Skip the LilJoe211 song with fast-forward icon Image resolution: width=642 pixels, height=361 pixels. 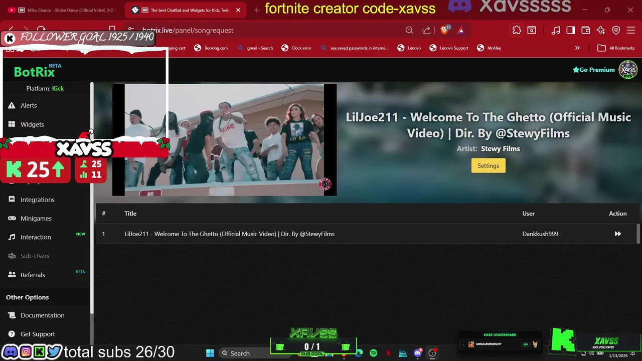point(617,234)
